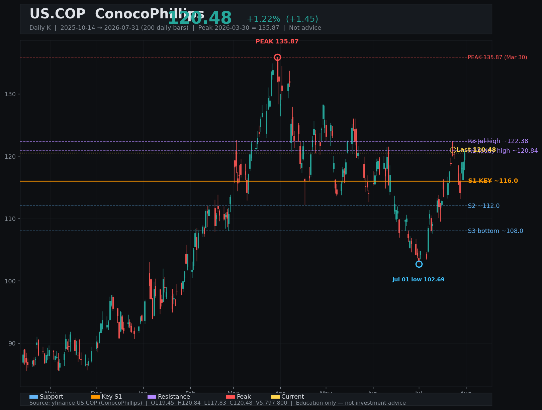The height and width of the screenshot is (410, 542).
Task: Click the "+1.22% (+1.45)" change value
Action: click(282, 19)
